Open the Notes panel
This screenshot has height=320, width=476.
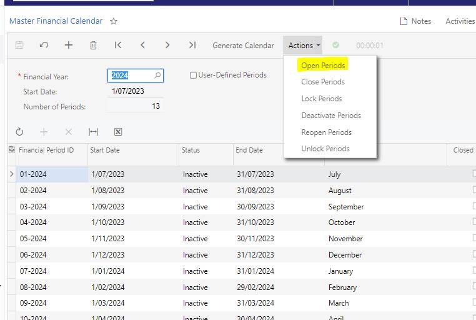tap(415, 21)
